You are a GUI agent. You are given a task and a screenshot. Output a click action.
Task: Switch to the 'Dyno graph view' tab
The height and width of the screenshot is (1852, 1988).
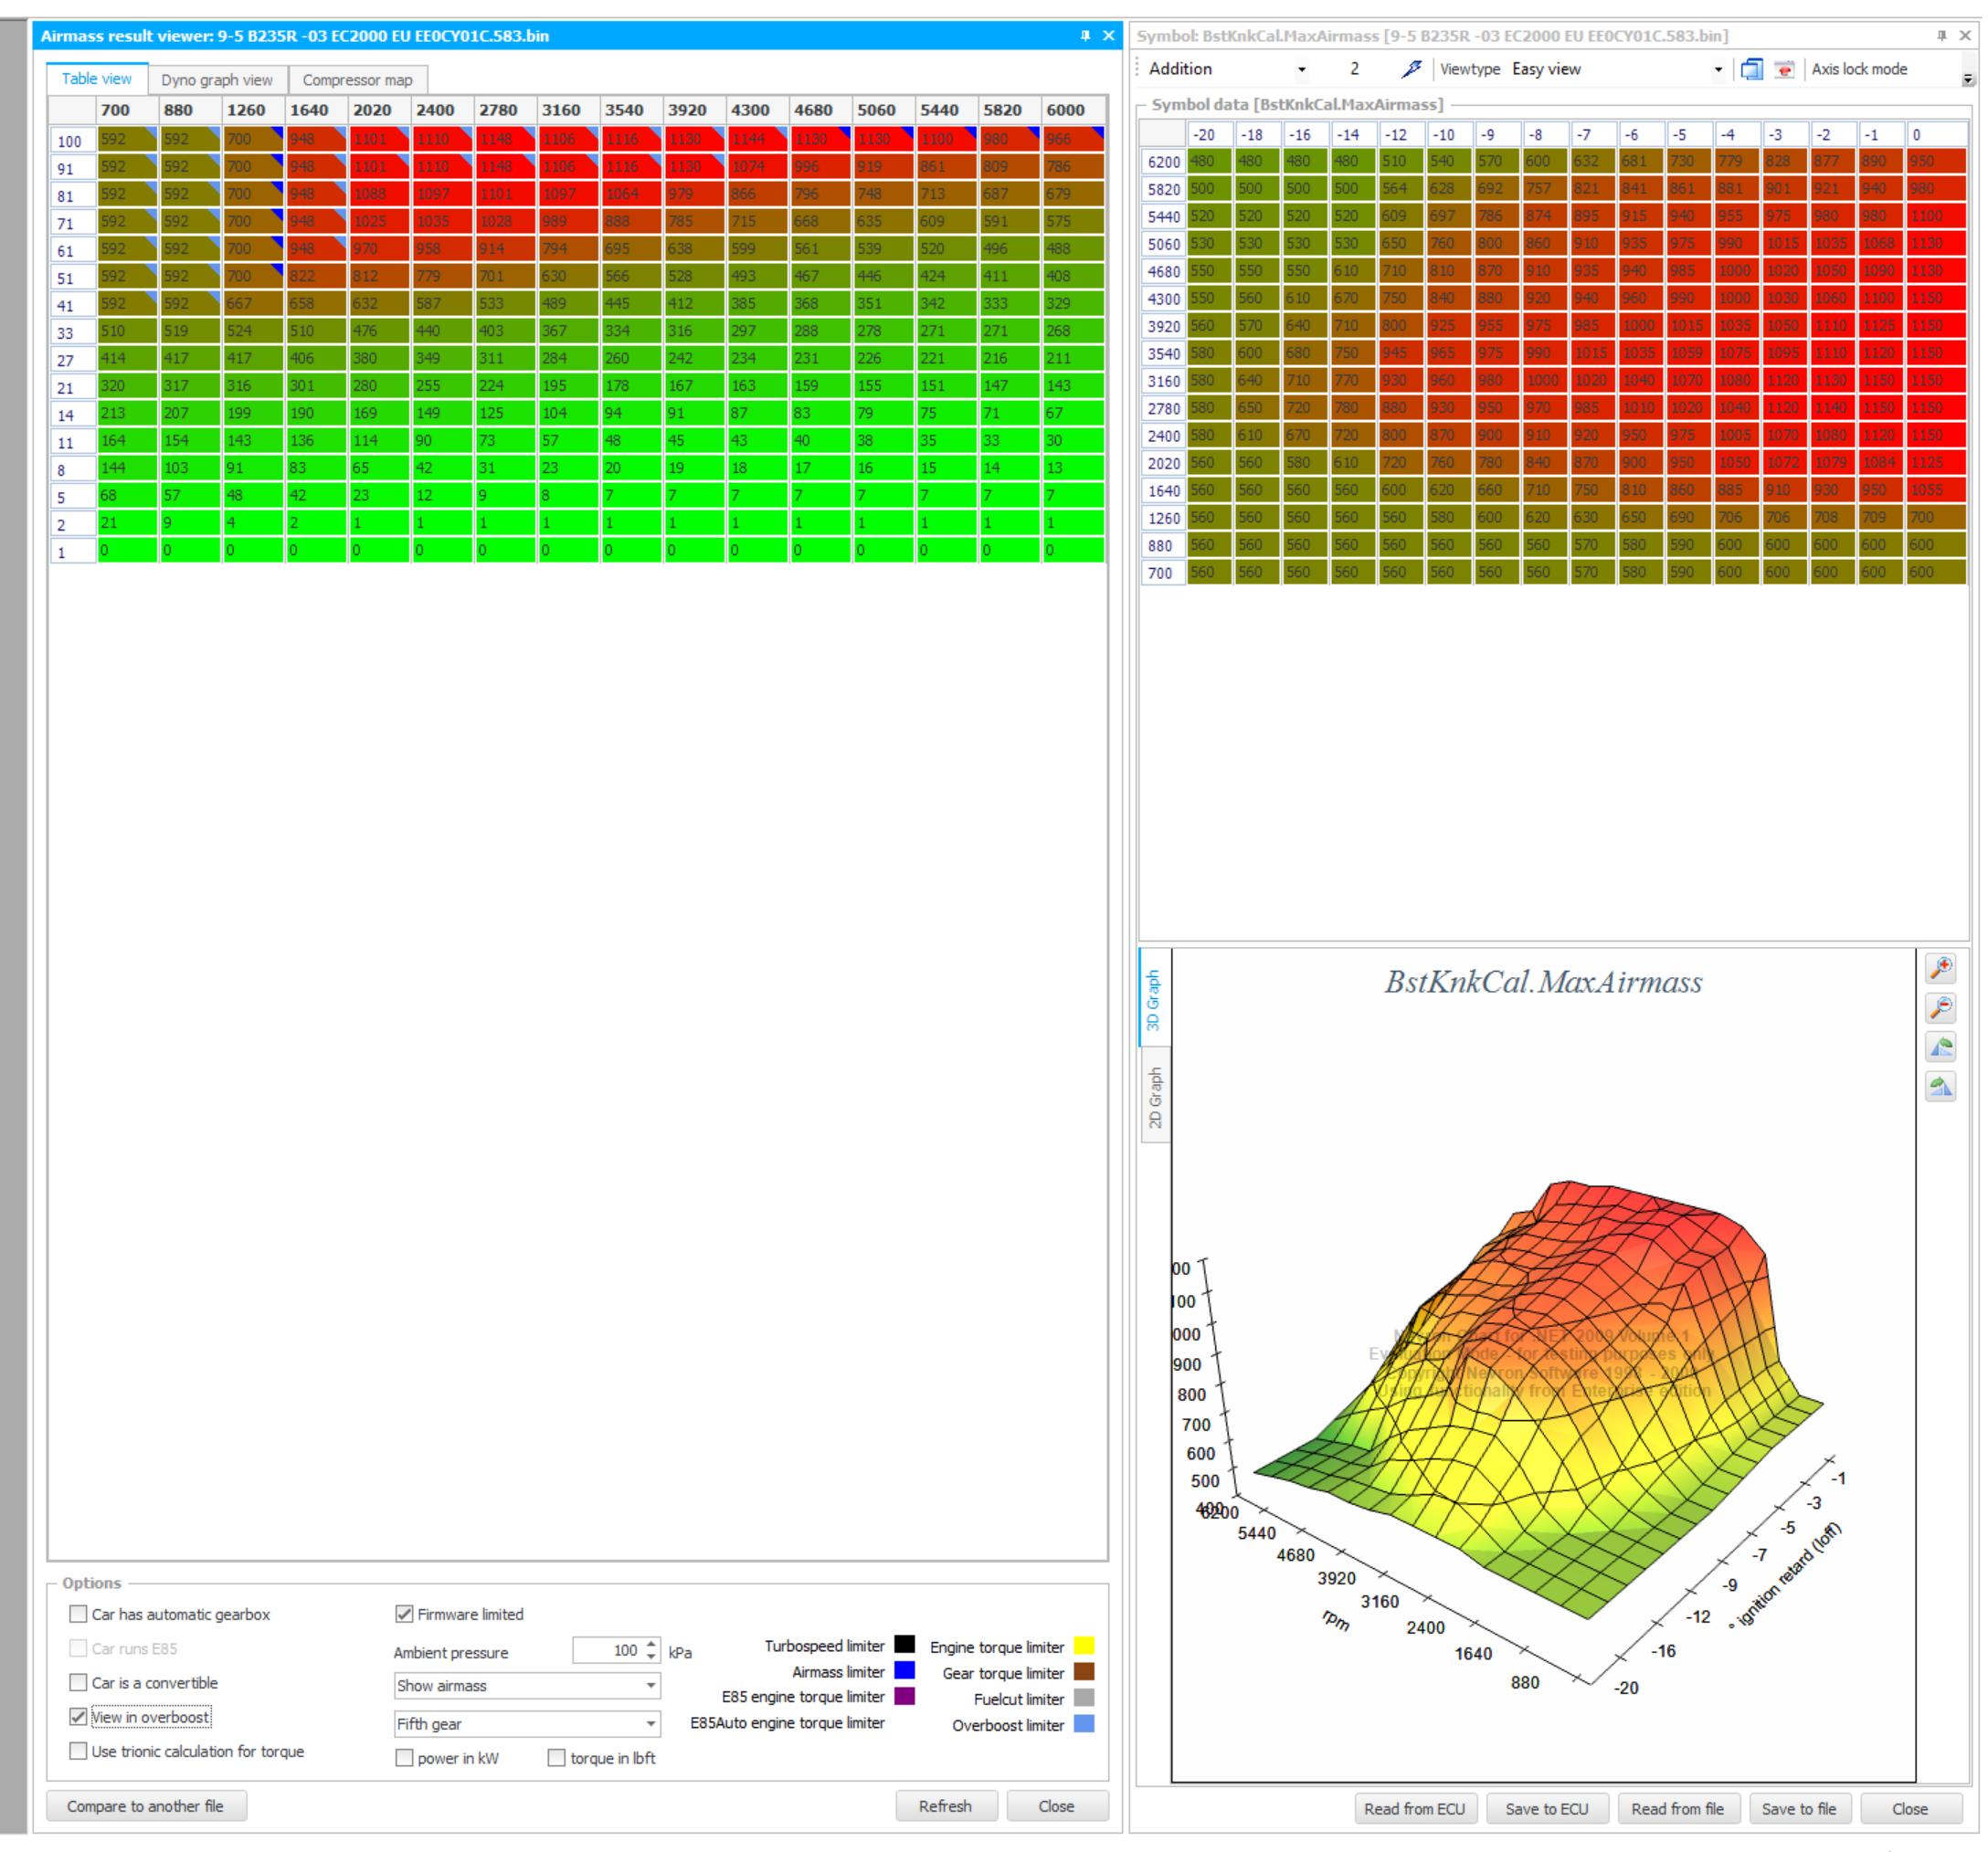(217, 80)
